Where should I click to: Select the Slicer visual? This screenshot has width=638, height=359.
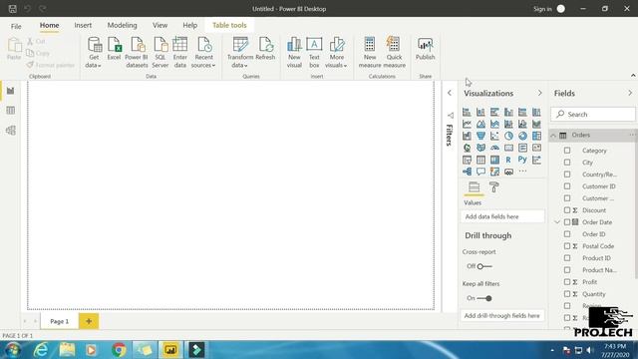[x=467, y=160]
